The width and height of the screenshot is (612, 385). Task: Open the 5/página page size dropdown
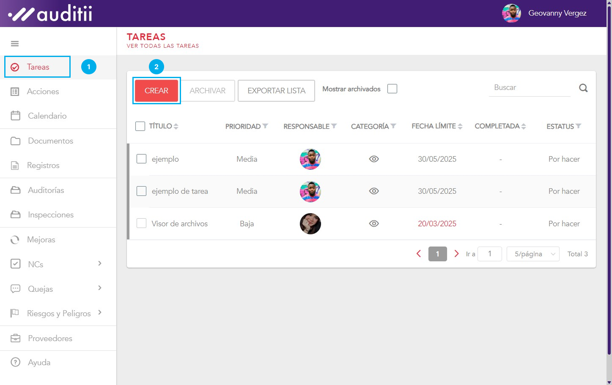pos(533,254)
